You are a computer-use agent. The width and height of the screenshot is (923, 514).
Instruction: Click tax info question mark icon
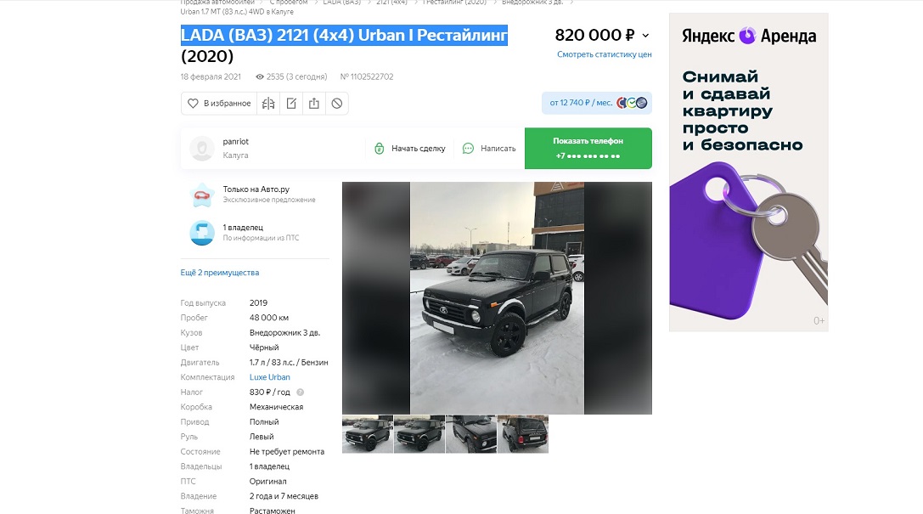[x=301, y=393]
